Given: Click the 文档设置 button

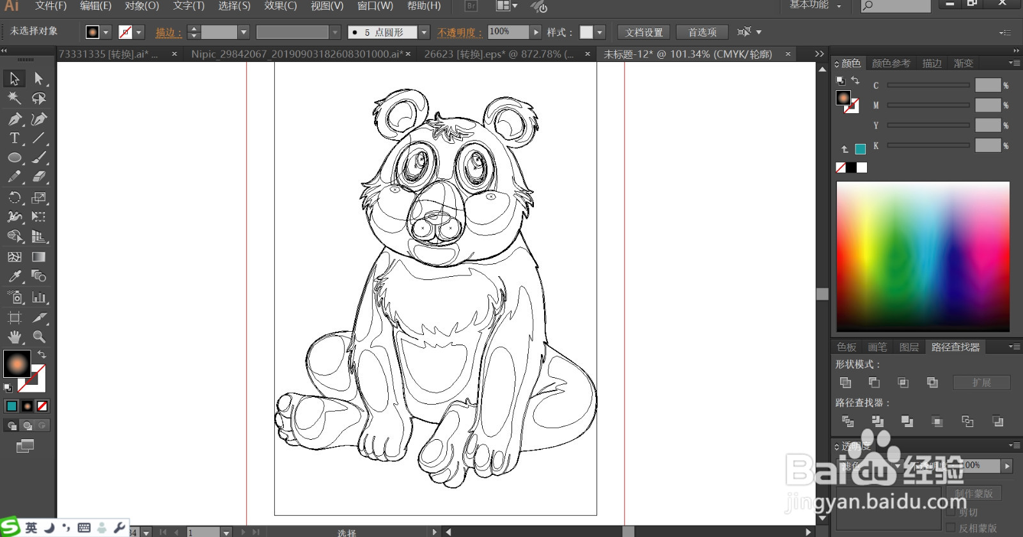Looking at the screenshot, I should pyautogui.click(x=644, y=32).
